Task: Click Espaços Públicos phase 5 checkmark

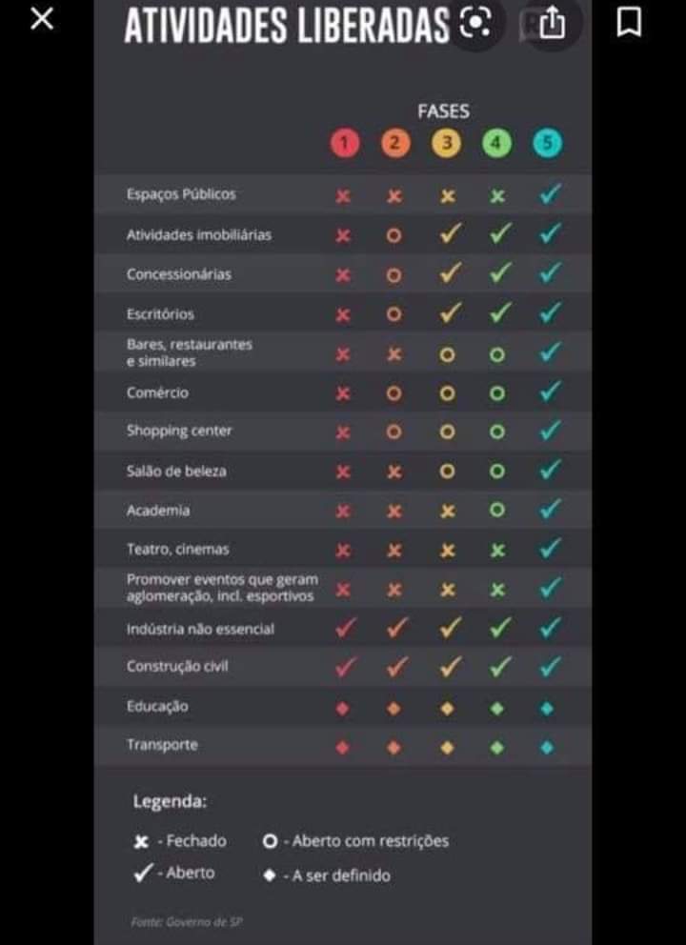Action: [x=550, y=194]
